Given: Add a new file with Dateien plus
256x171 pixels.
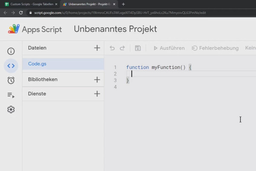Looking at the screenshot, I should 97,48.
